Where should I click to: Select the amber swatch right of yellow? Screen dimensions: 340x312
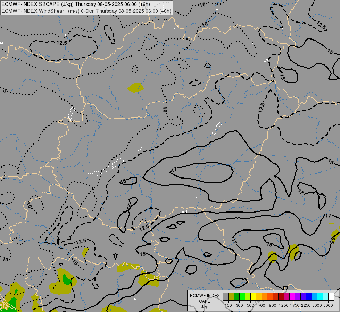(x=259, y=296)
